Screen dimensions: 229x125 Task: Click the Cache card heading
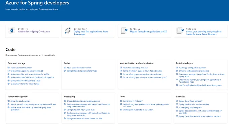tap(67, 63)
